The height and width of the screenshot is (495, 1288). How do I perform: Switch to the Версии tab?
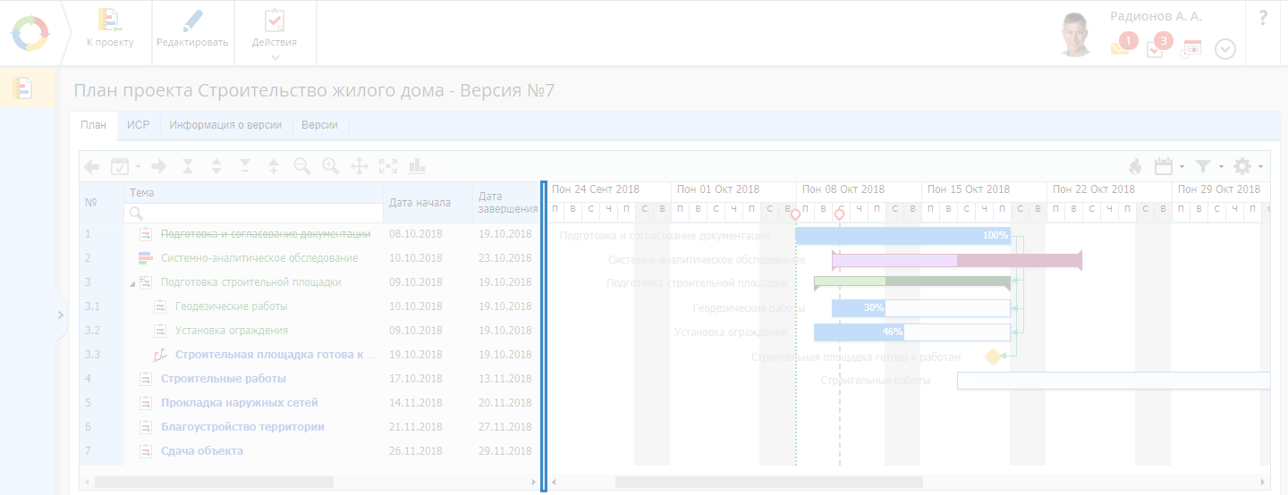point(319,125)
